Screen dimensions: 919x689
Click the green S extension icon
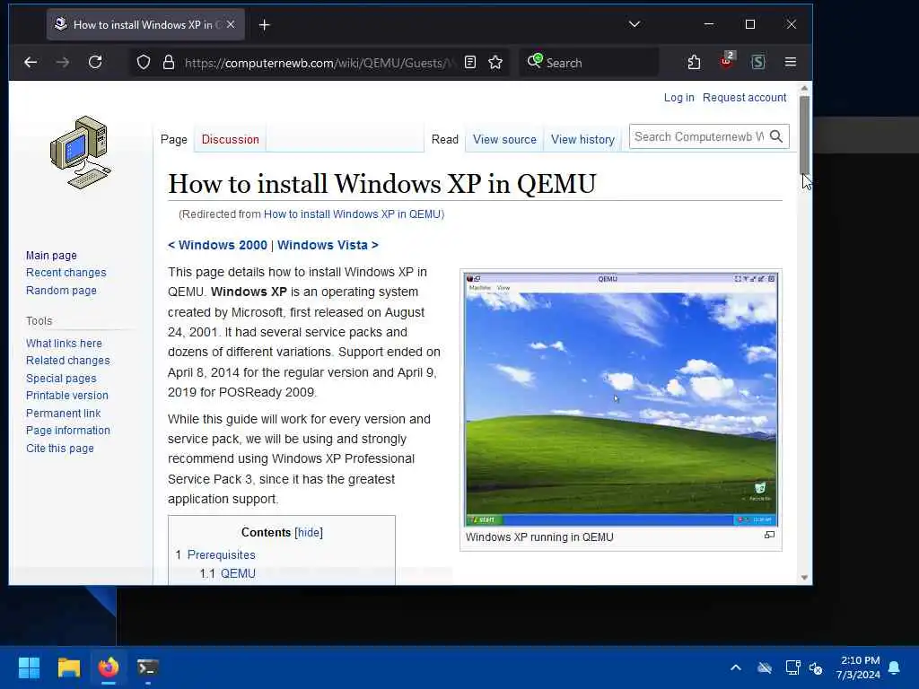757,62
